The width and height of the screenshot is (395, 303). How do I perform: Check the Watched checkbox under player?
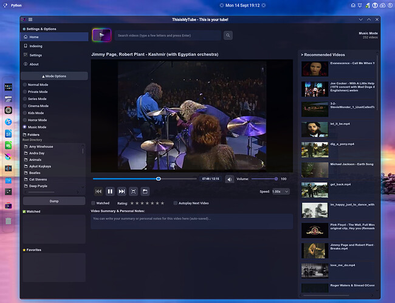(x=93, y=203)
